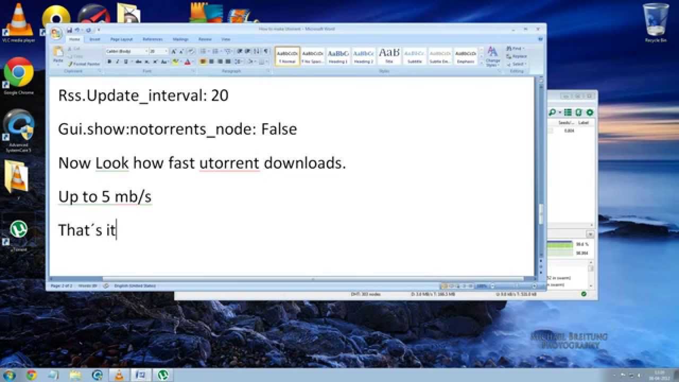
Task: Apply the Title style
Action: (389, 56)
